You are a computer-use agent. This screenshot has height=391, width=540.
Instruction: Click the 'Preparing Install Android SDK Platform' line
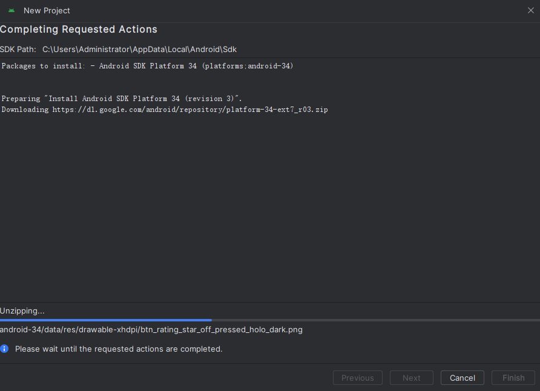click(x=122, y=98)
